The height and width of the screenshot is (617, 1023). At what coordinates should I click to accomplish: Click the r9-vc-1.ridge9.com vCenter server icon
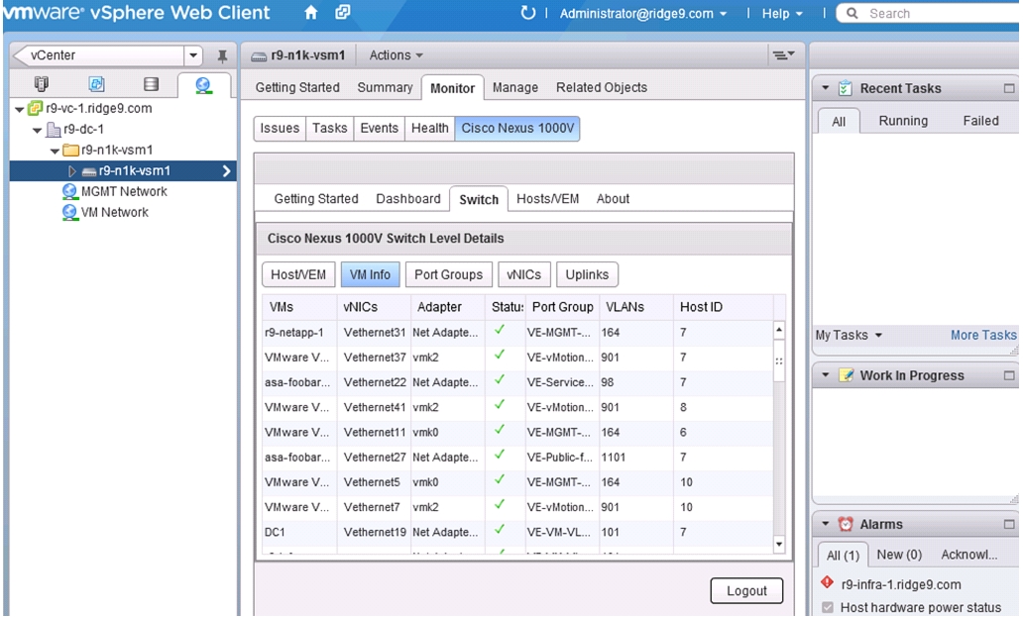(x=36, y=108)
